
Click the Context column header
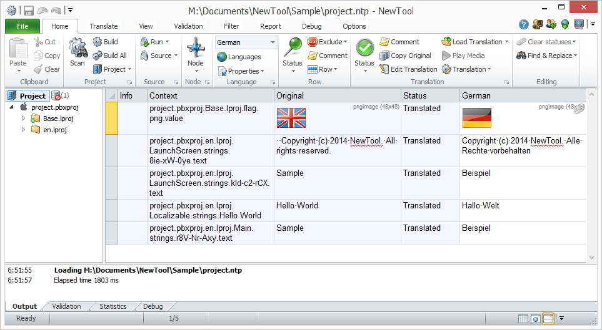pos(211,95)
